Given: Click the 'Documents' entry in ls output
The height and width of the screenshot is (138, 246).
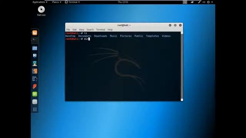Looking at the screenshot, I should click(85, 36).
